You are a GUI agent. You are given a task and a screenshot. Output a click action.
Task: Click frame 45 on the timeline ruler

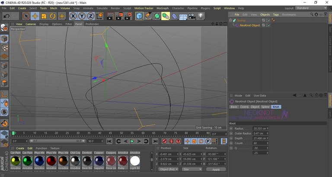click(x=111, y=133)
